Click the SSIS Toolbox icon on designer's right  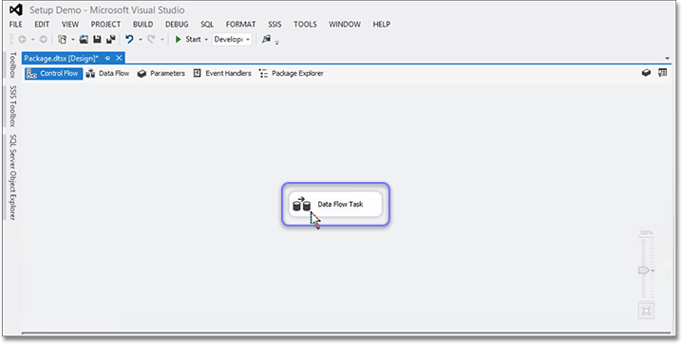coord(646,73)
